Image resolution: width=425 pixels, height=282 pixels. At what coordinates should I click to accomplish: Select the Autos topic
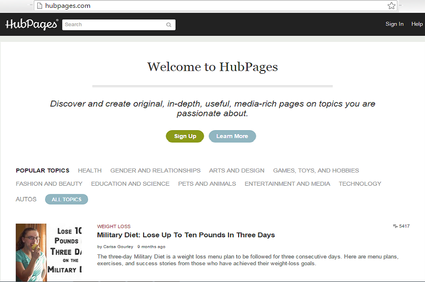26,199
